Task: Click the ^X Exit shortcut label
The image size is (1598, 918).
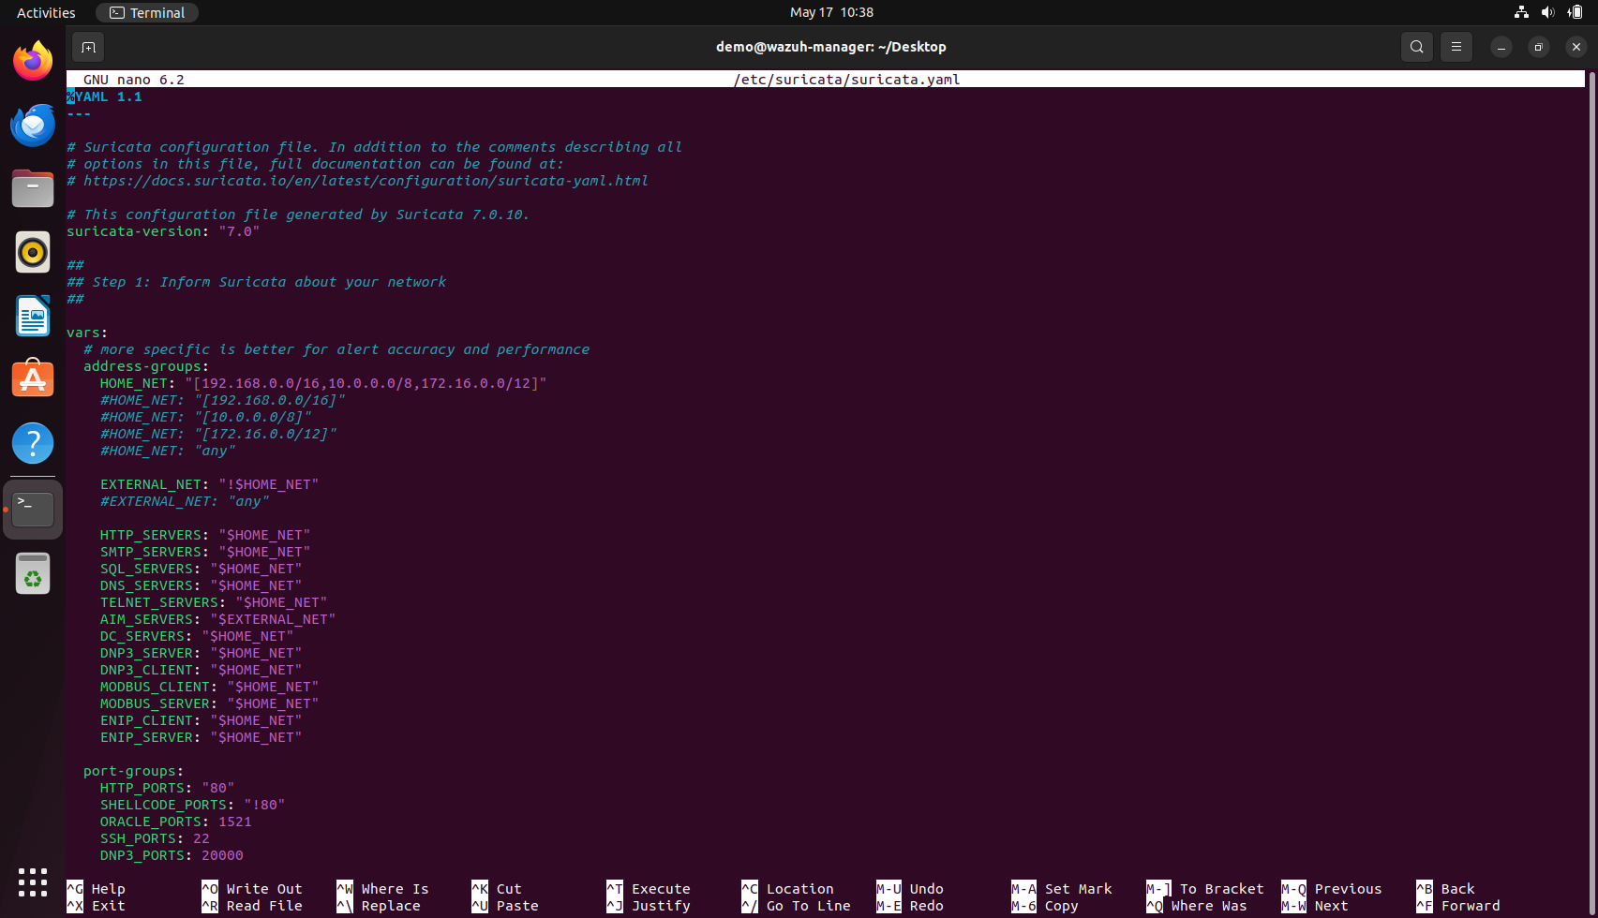Action: pyautogui.click(x=96, y=906)
